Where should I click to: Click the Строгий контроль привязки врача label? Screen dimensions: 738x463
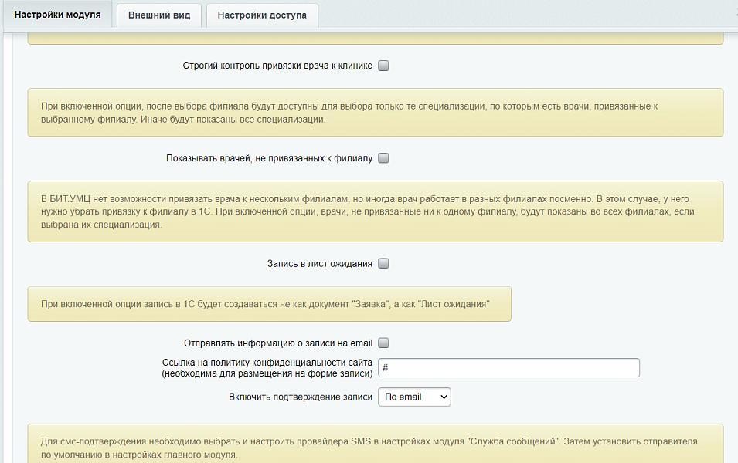[x=277, y=66]
